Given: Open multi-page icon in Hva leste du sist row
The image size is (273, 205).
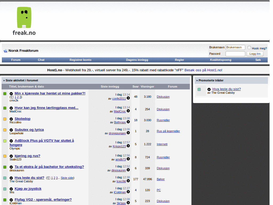Looking at the screenshot, I should click(49, 178).
